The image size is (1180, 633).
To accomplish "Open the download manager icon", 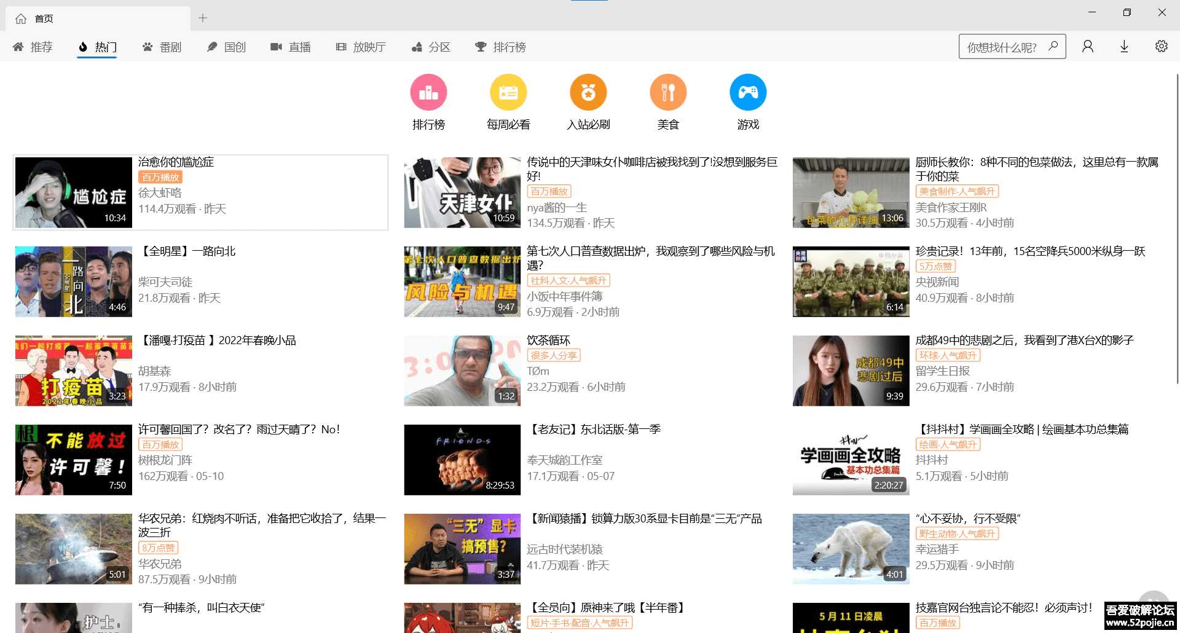I will (1124, 46).
